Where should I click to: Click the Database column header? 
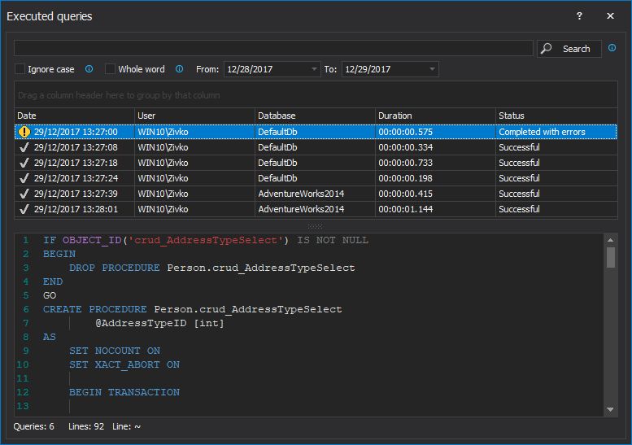pos(314,116)
